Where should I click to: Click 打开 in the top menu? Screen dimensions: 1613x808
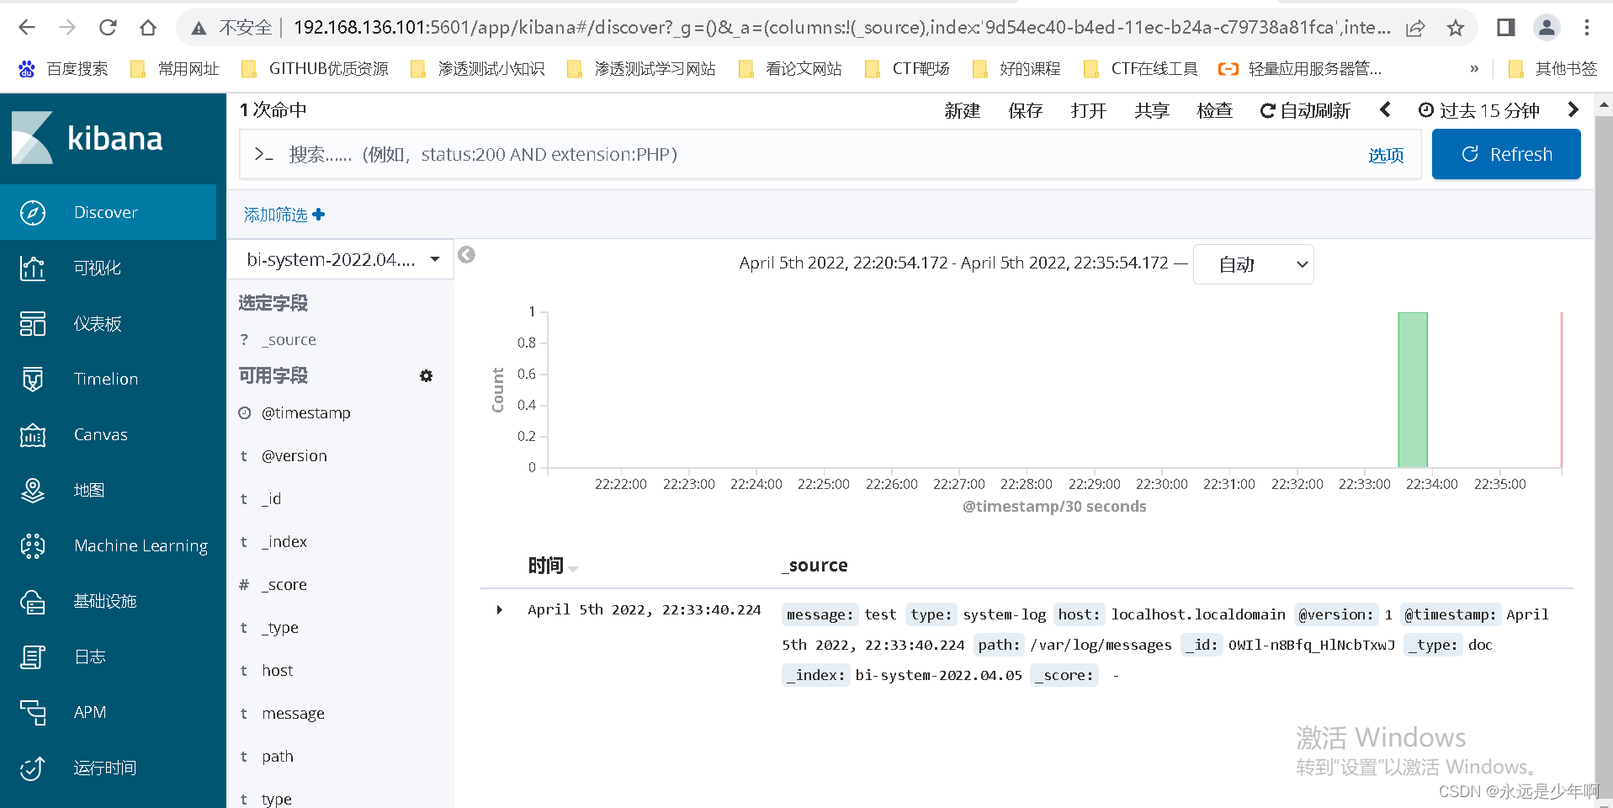[1089, 110]
